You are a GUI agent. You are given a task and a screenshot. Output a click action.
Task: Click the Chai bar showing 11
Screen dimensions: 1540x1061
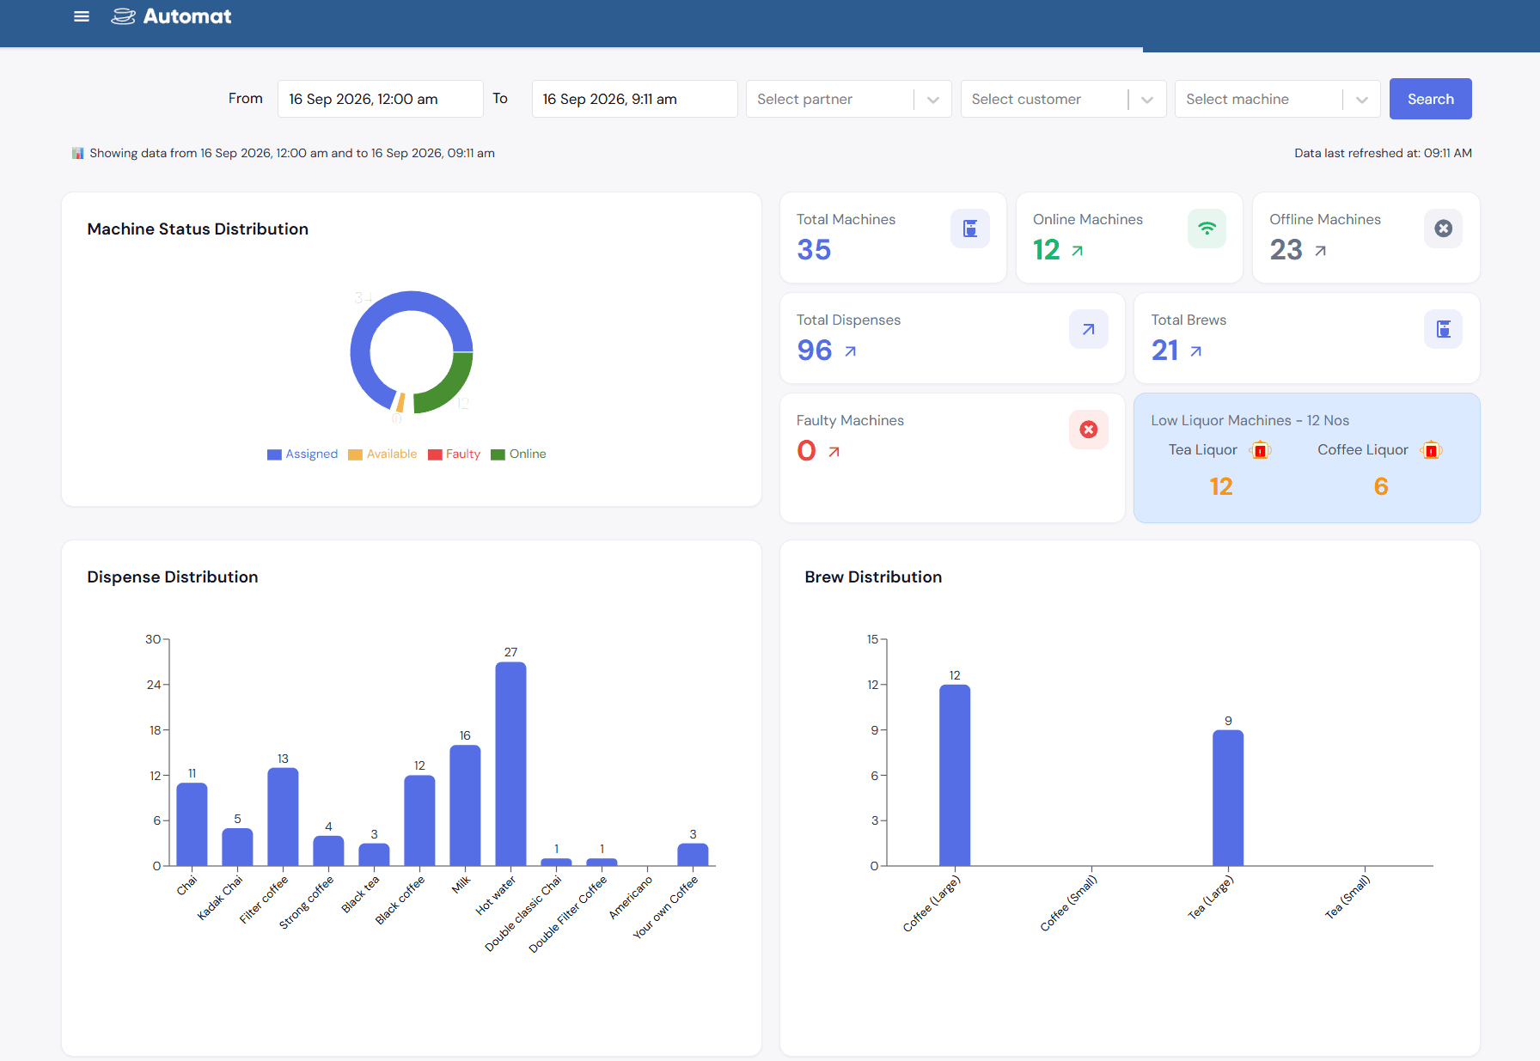point(192,825)
